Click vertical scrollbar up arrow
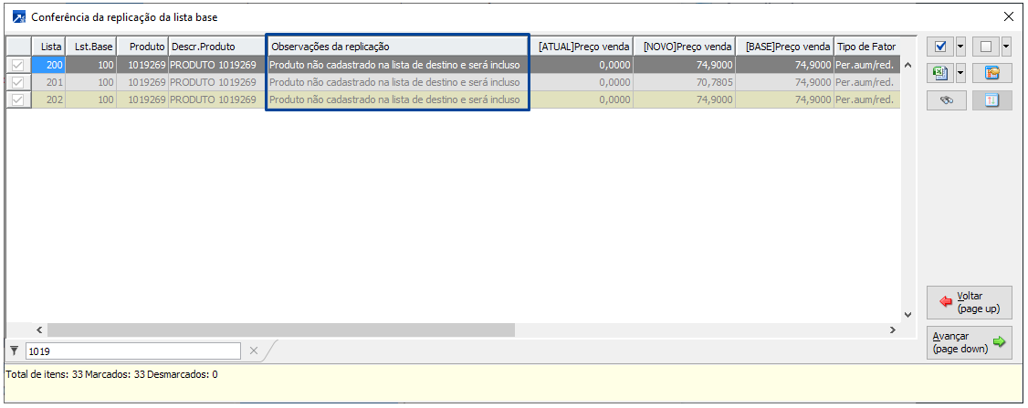Image resolution: width=1028 pixels, height=408 pixels. 908,65
